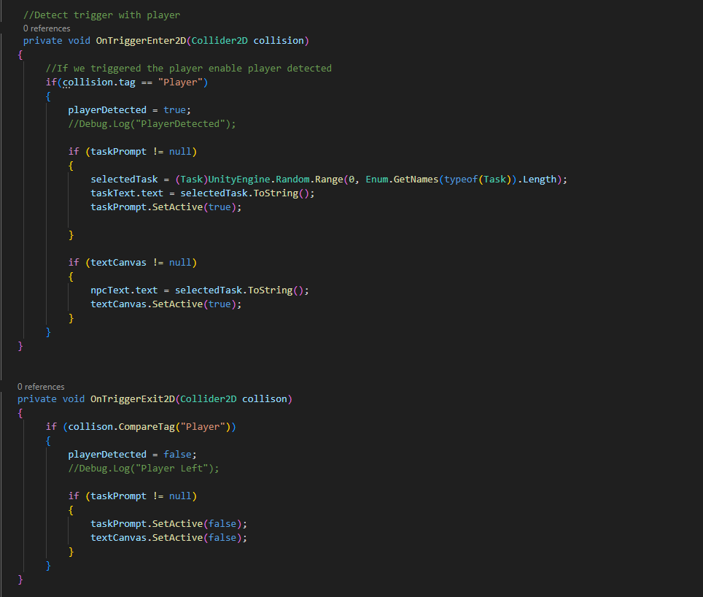The height and width of the screenshot is (597, 703).
Task: Click the '//Detect trigger with player' comment
Action: click(102, 15)
